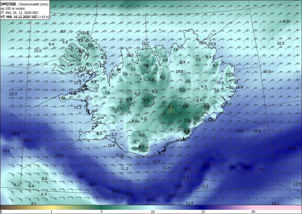Click the 10.9 value on the map
The width and height of the screenshot is (302, 214).
(212, 44)
